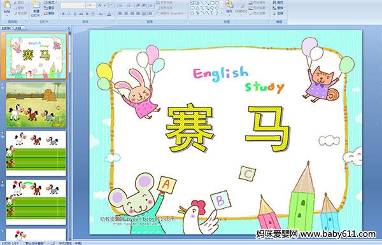
Task: Click the New Slide icon
Action: tap(36, 5)
